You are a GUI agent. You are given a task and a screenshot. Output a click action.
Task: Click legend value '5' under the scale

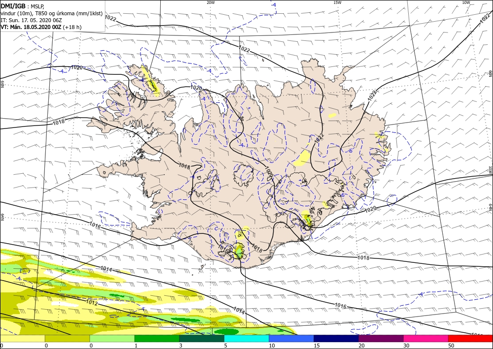[x=225, y=346]
